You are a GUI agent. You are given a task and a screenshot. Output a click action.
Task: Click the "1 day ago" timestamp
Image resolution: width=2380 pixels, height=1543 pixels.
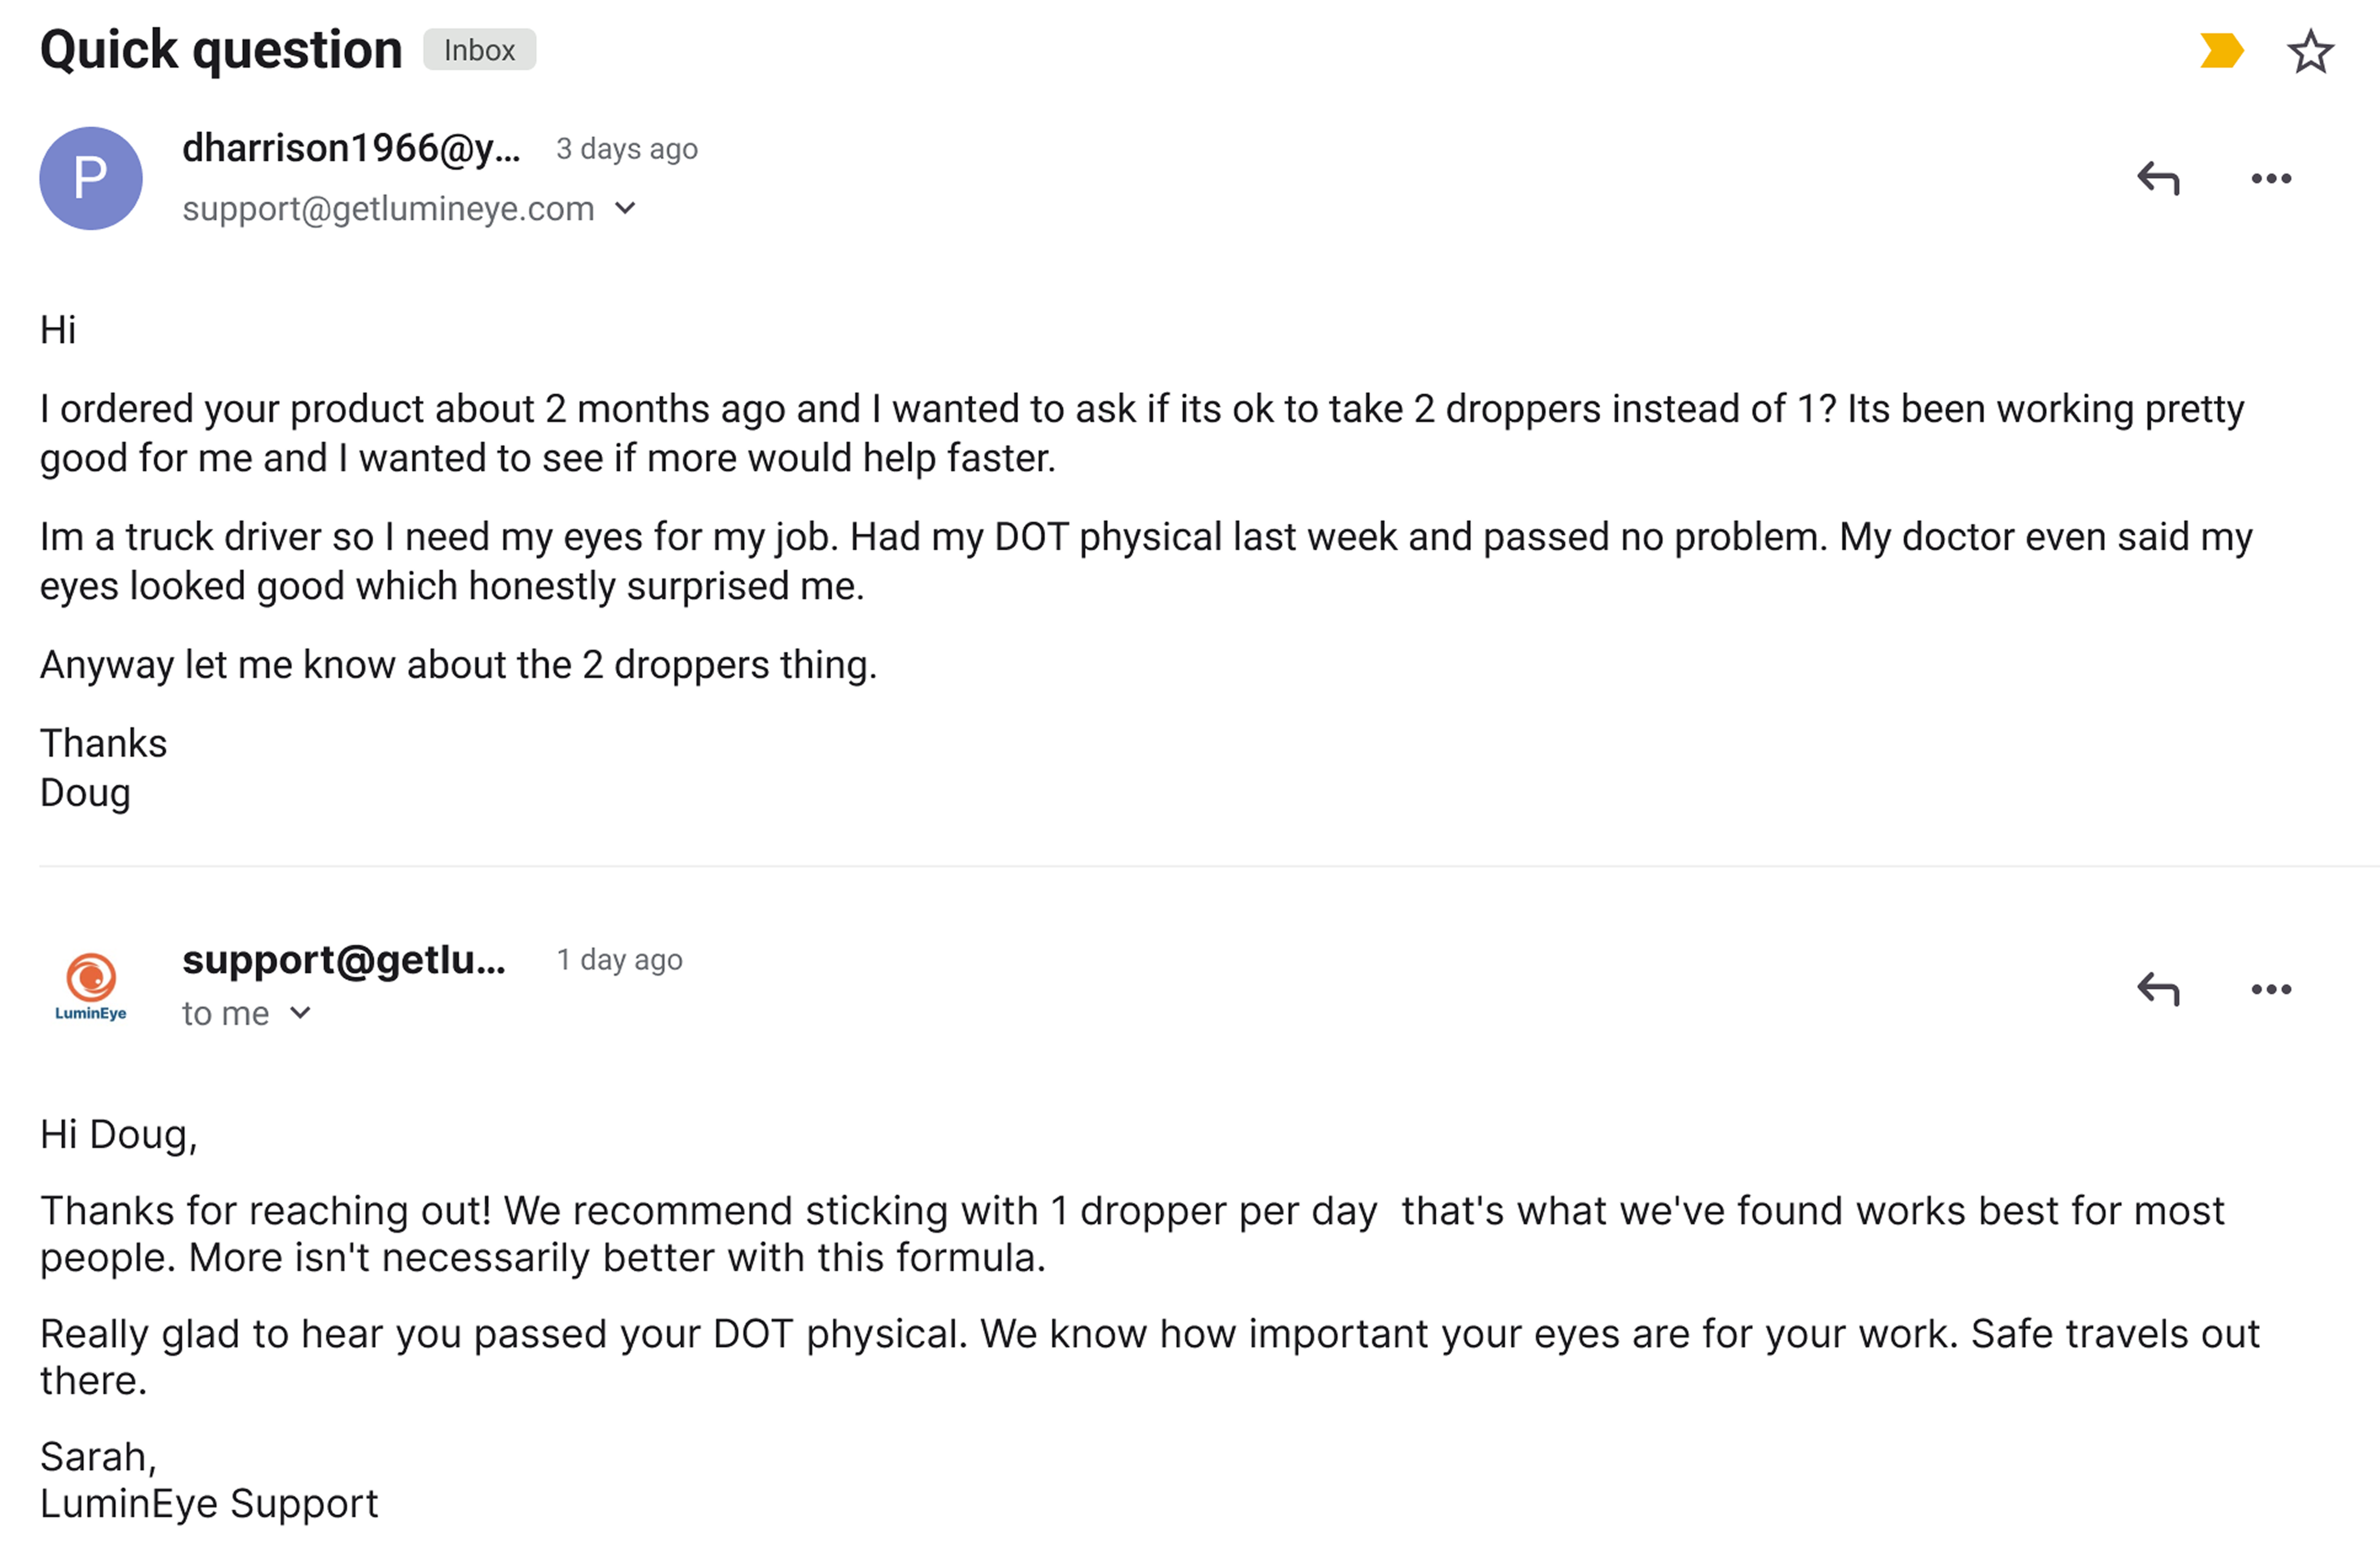pyautogui.click(x=620, y=960)
